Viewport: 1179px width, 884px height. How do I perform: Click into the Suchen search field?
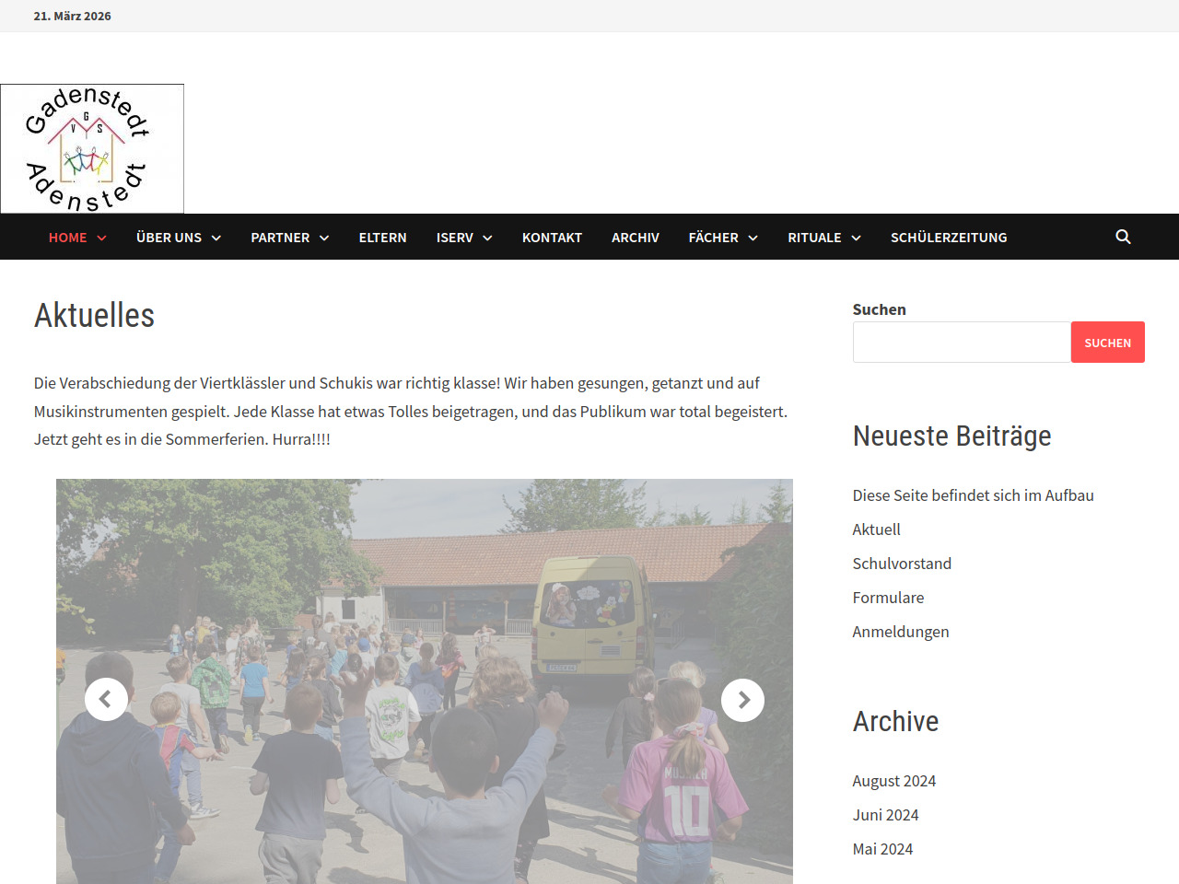(x=961, y=343)
